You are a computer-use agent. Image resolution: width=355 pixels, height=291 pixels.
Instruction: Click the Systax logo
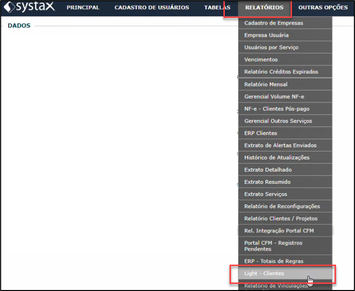click(x=29, y=7)
